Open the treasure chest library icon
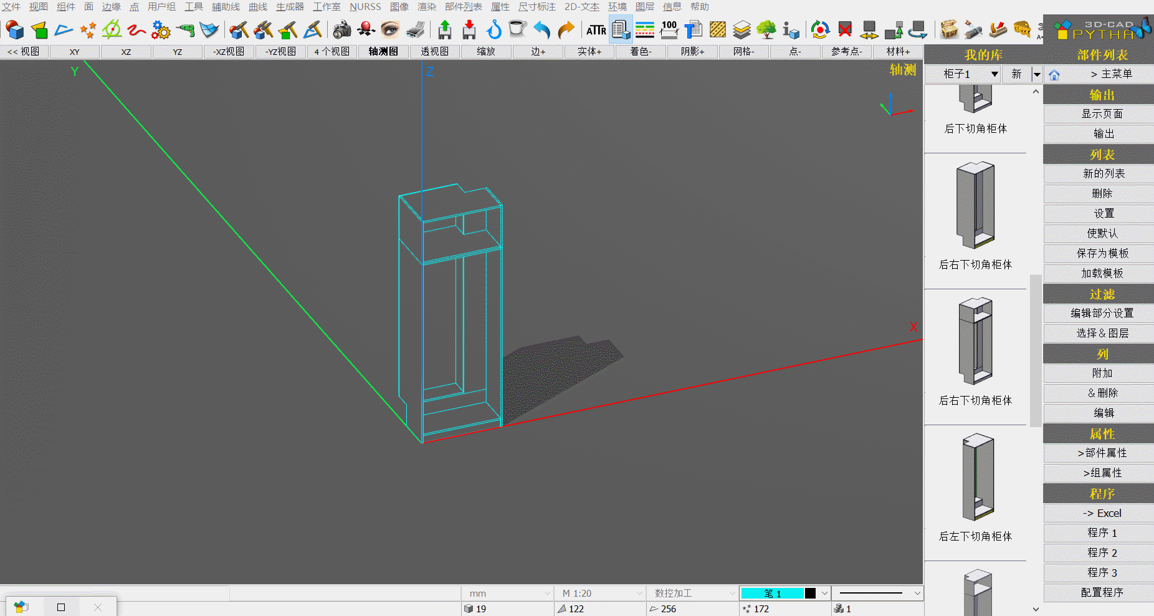 [x=949, y=29]
